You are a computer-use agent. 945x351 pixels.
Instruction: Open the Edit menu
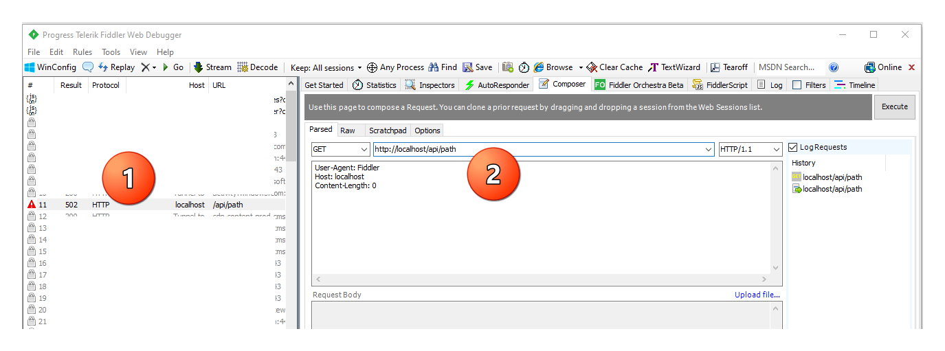[x=56, y=52]
